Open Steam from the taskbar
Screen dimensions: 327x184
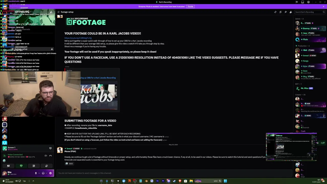(174, 181)
